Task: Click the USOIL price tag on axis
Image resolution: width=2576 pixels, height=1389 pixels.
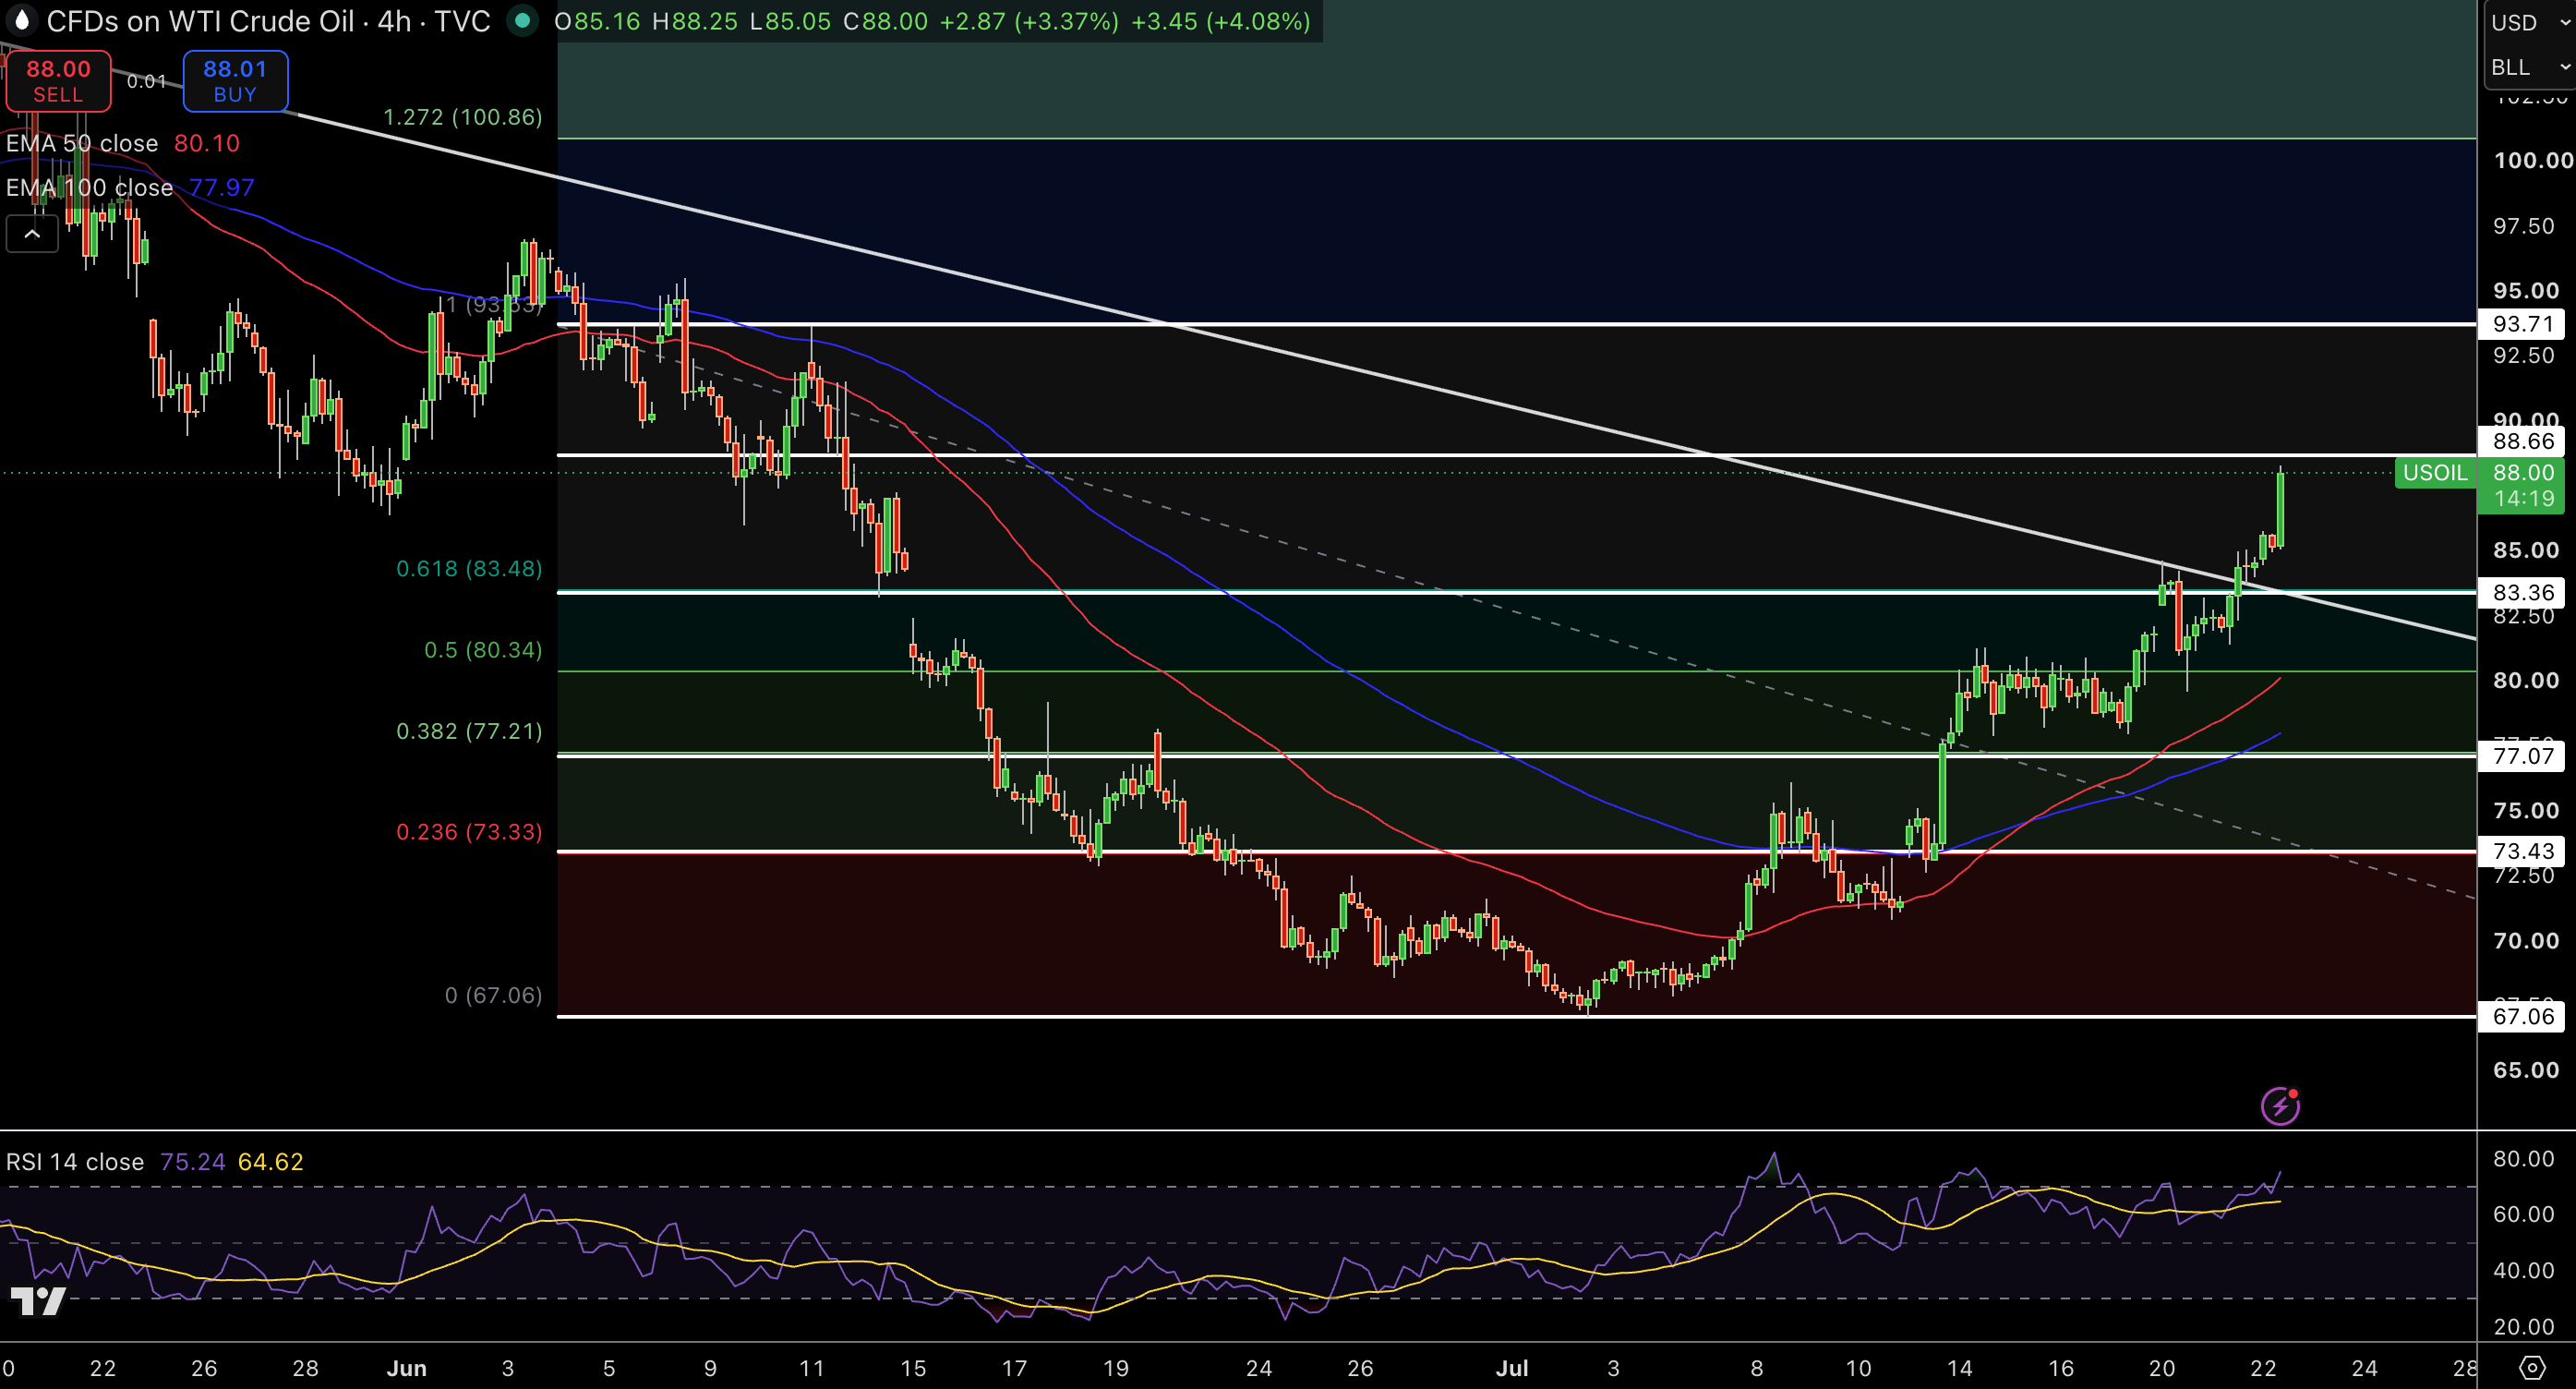Action: pyautogui.click(x=2435, y=472)
